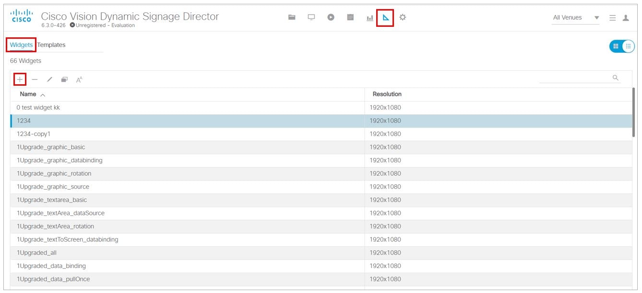Switch to list view

(628, 46)
